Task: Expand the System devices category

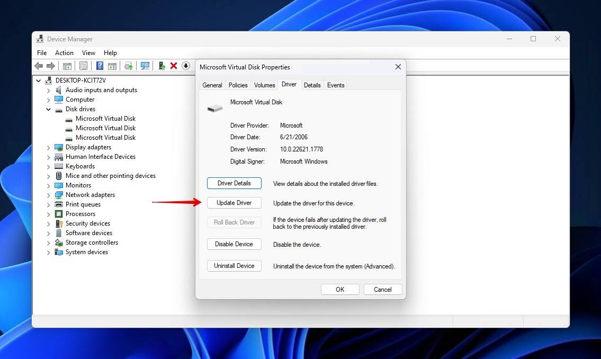Action: [x=48, y=253]
